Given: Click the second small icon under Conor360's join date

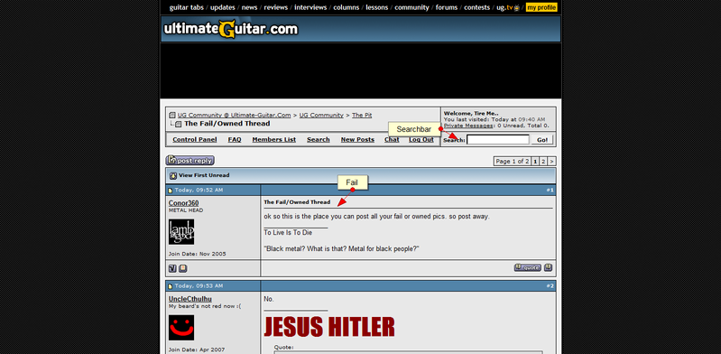Looking at the screenshot, I should [x=182, y=268].
